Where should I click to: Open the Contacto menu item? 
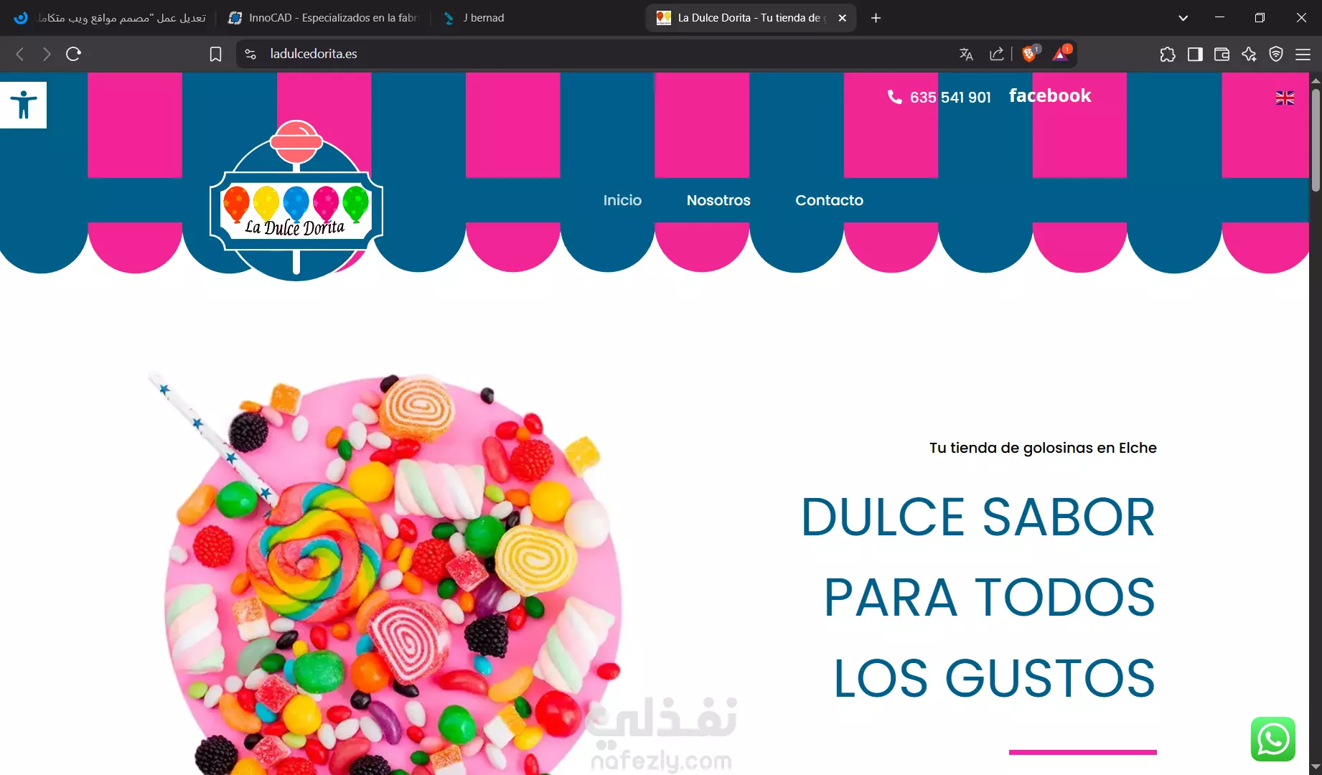(829, 200)
